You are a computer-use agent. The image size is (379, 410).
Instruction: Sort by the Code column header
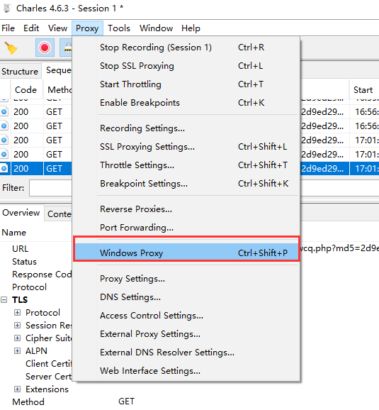(26, 89)
